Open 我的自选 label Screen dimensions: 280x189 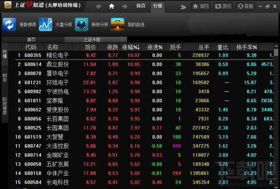[136, 25]
